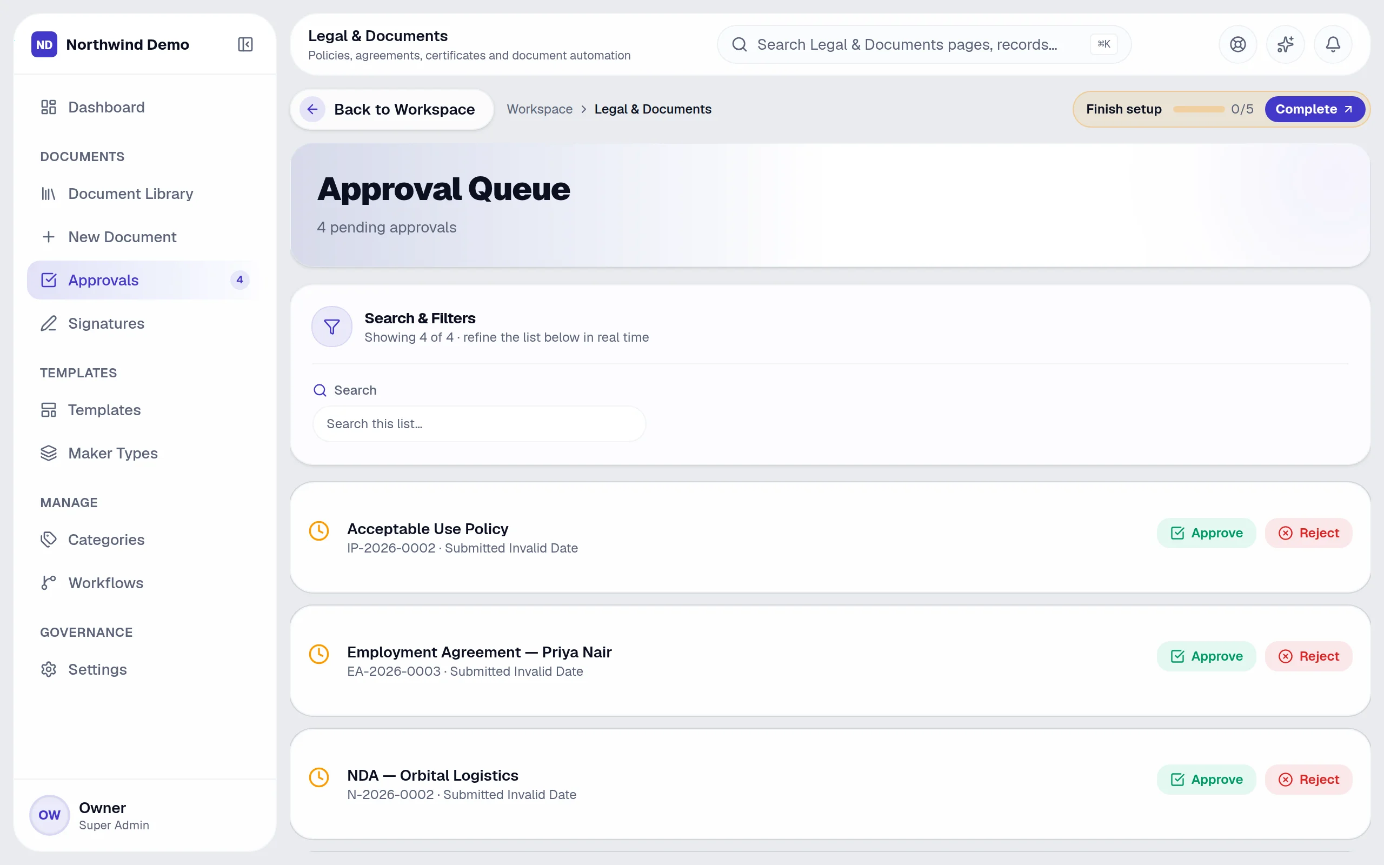Collapse the sidebar panel icon
Screen dimensions: 1384x865
pyautogui.click(x=245, y=44)
